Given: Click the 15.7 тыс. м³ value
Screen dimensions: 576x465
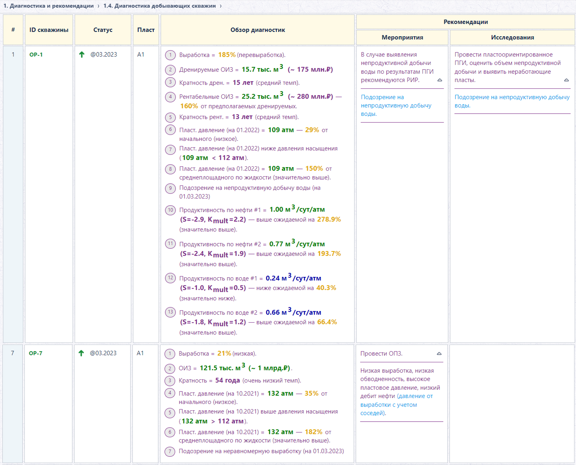Looking at the screenshot, I should tap(262, 69).
